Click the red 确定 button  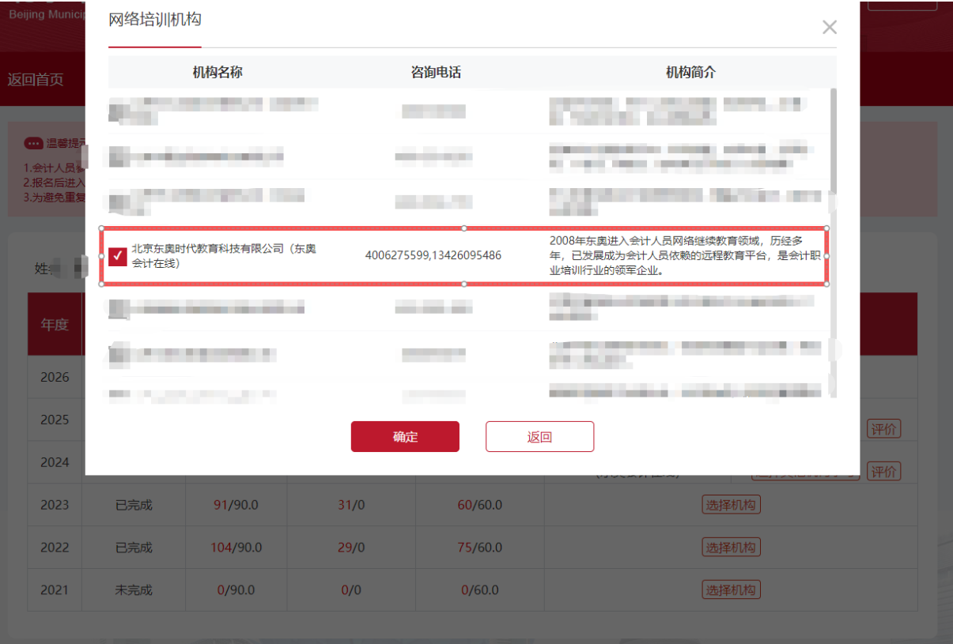pos(405,437)
